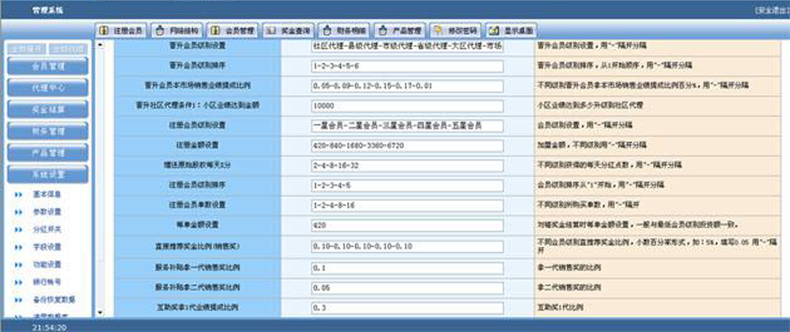The width and height of the screenshot is (790, 332).
Task: Expand the 奖金结算 sidebar section
Action: click(48, 109)
